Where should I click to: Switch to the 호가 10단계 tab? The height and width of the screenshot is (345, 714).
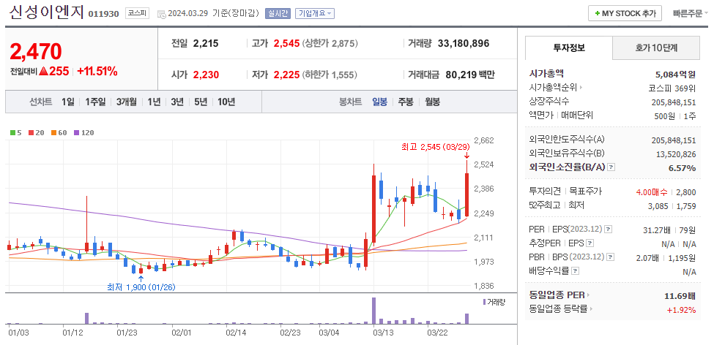coord(656,48)
